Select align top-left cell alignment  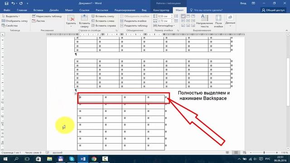pos(183,16)
